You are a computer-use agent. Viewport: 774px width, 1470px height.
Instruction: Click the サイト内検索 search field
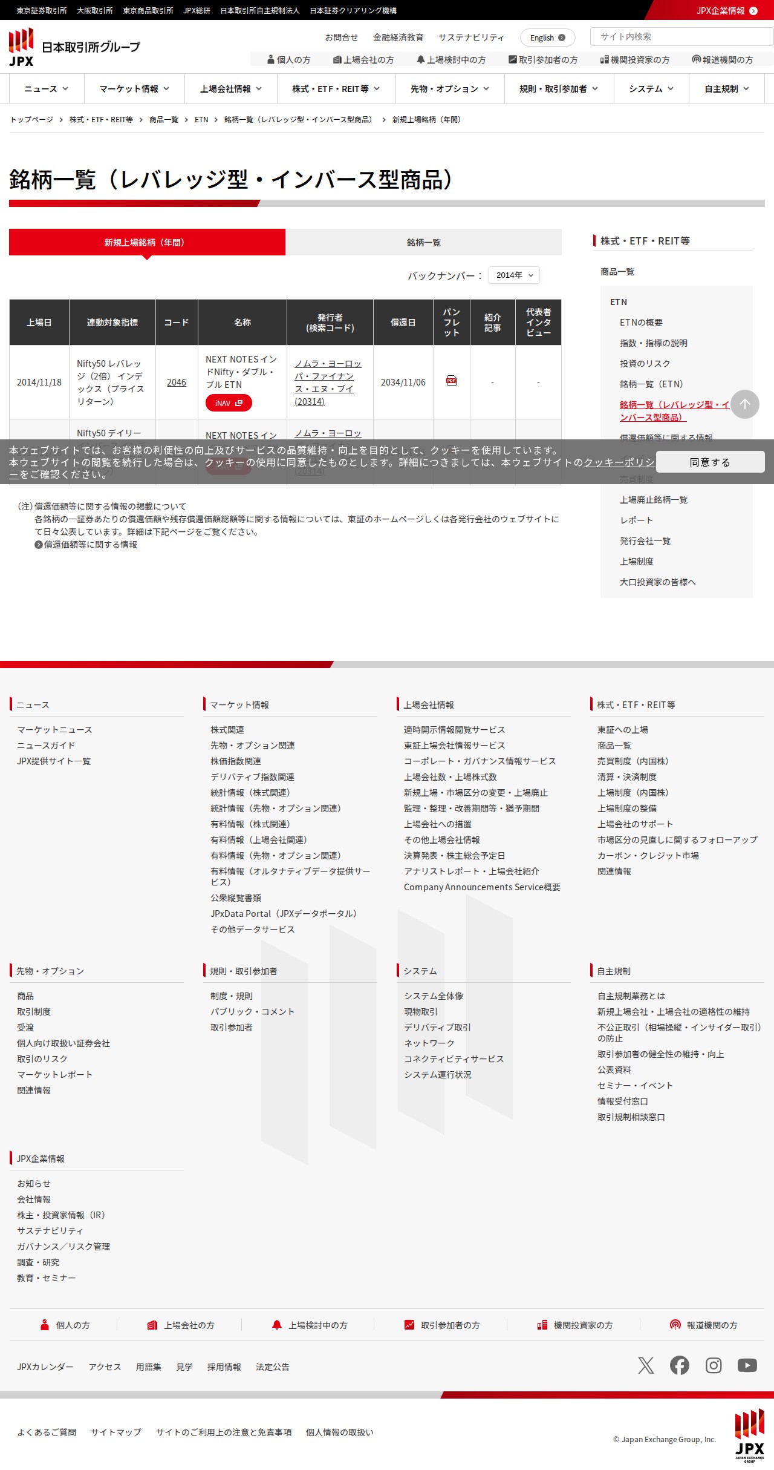682,36
